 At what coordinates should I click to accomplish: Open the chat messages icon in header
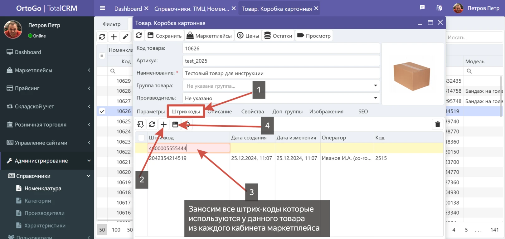pyautogui.click(x=422, y=8)
